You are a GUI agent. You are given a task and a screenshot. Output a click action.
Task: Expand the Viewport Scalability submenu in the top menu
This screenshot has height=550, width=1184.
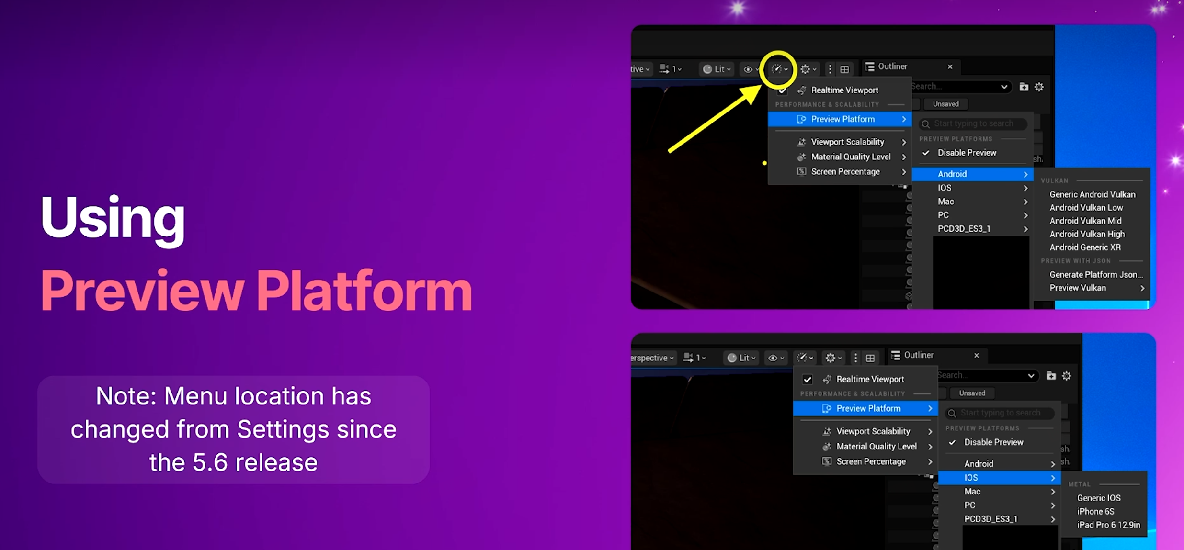[x=847, y=142]
